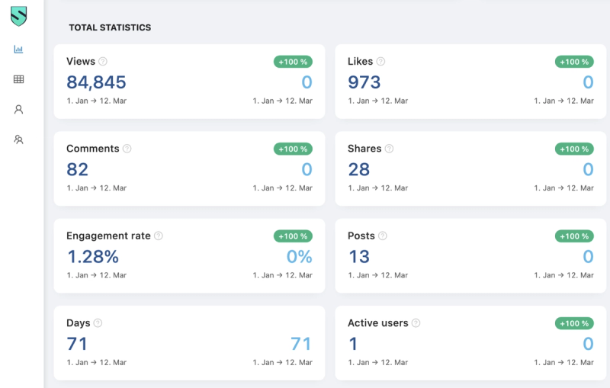Open the multiple users group page
This screenshot has height=388, width=610.
18,139
